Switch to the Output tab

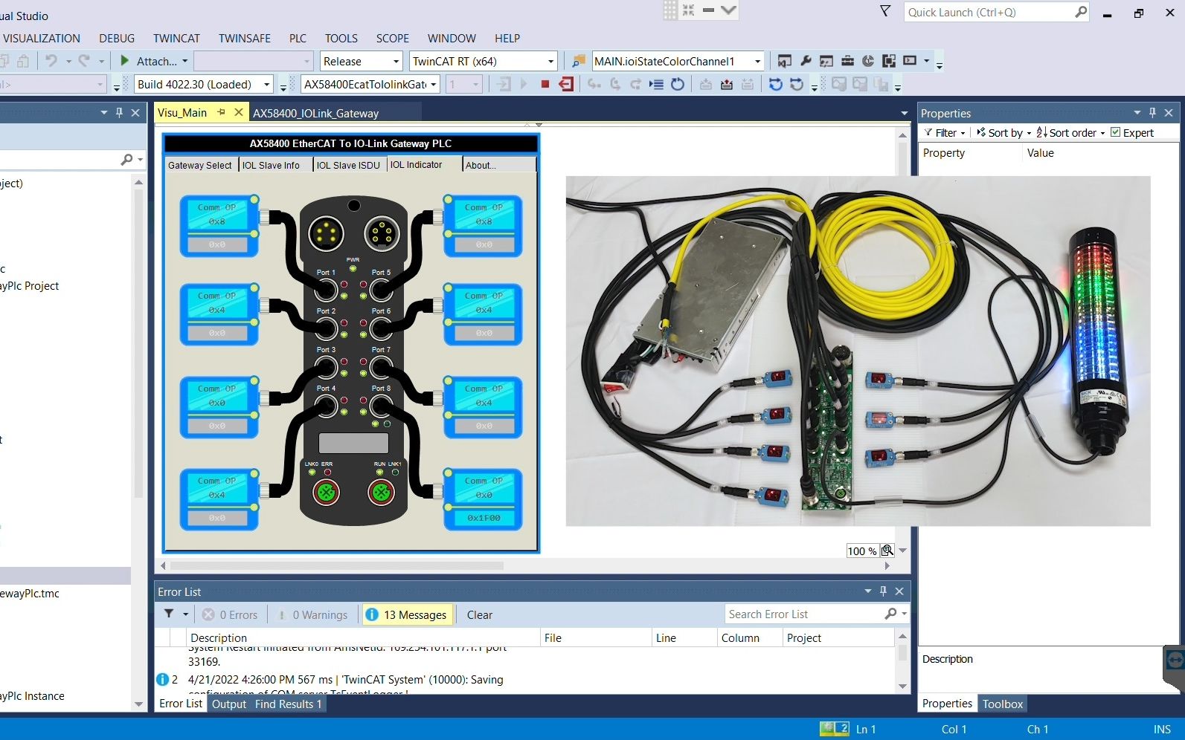[x=228, y=704]
